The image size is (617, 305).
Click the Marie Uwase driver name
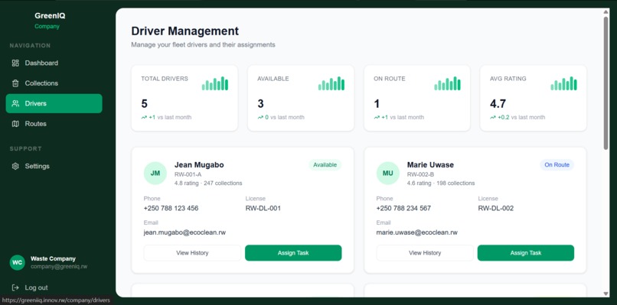(430, 165)
